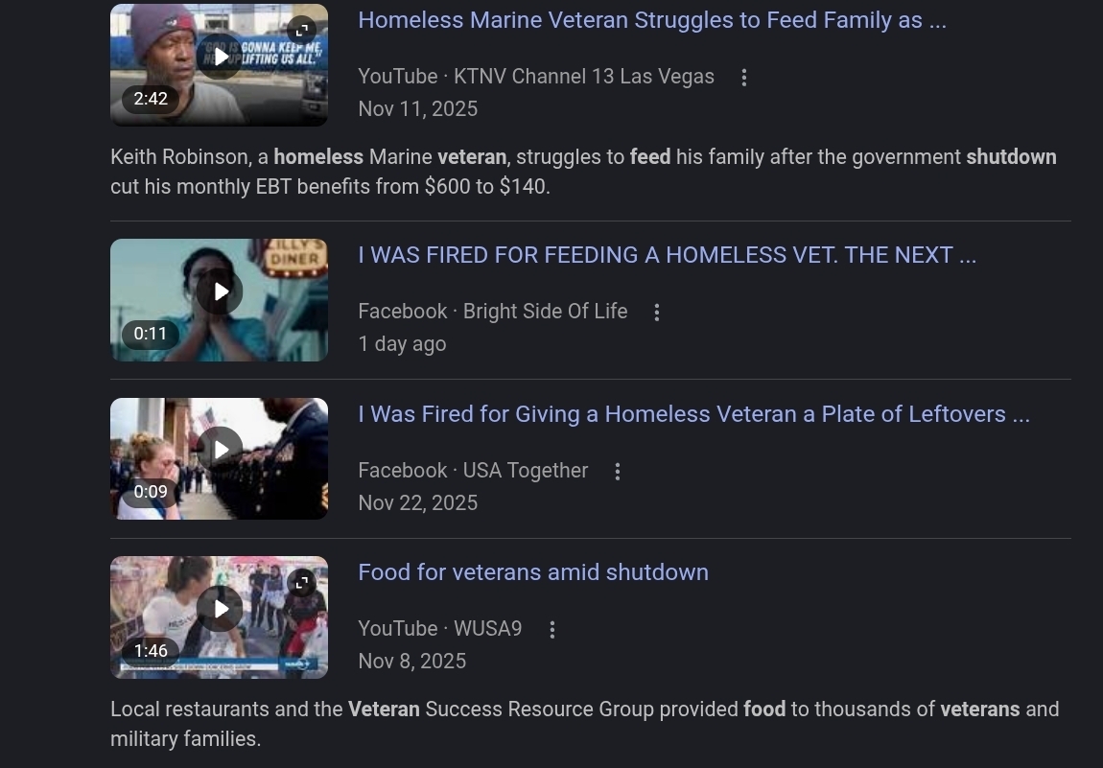This screenshot has width=1103, height=768.
Task: Click the 0:11 duration badge on diner thumbnail
Action: point(151,334)
